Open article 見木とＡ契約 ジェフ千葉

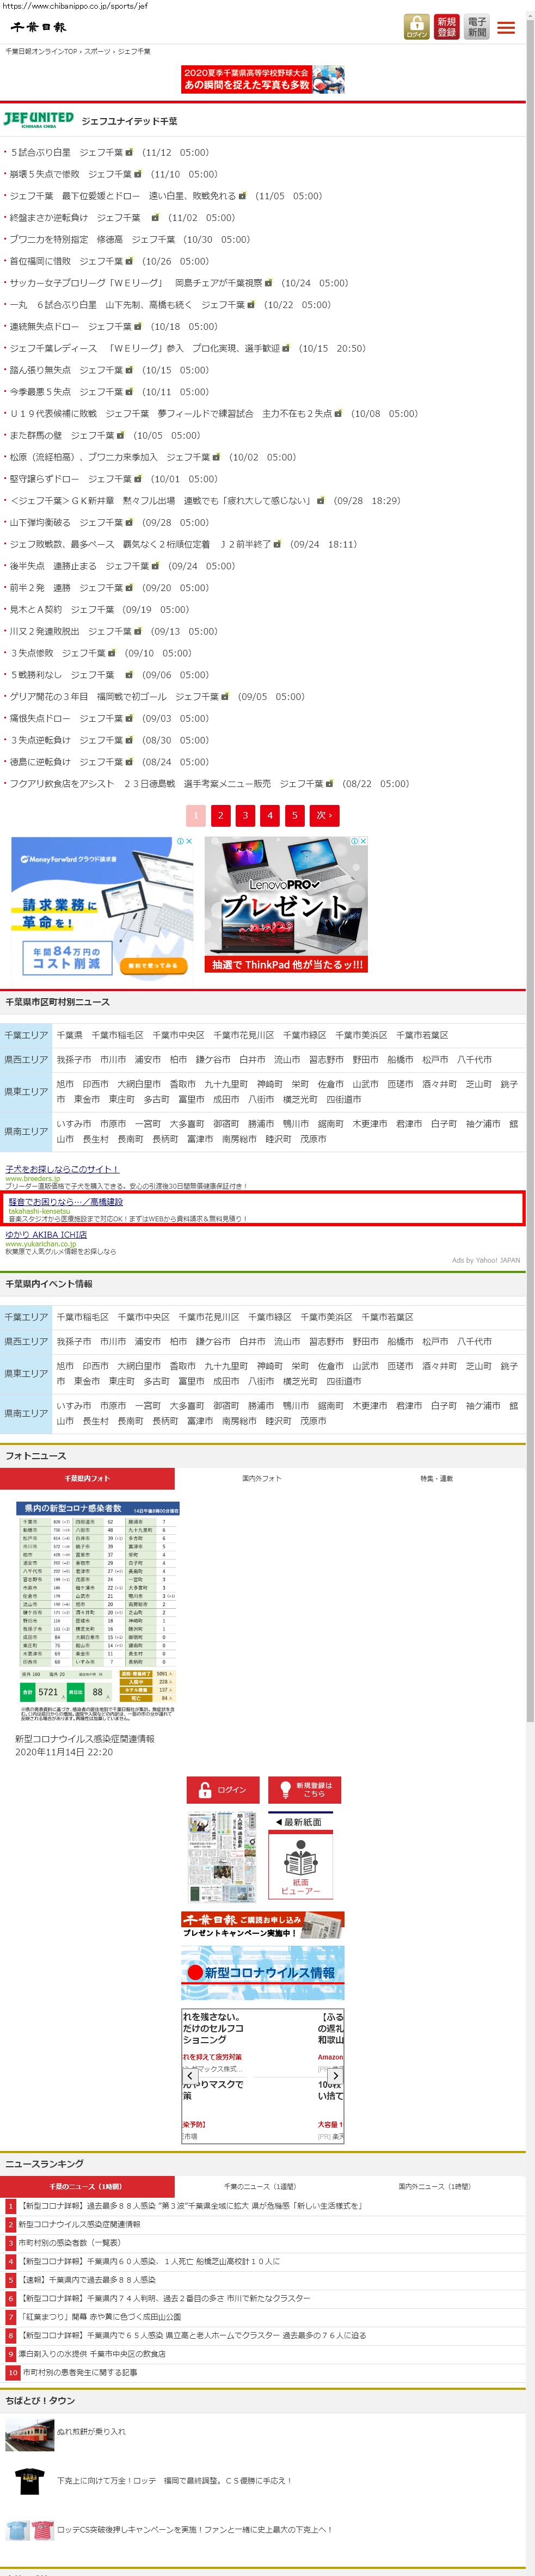click(62, 609)
